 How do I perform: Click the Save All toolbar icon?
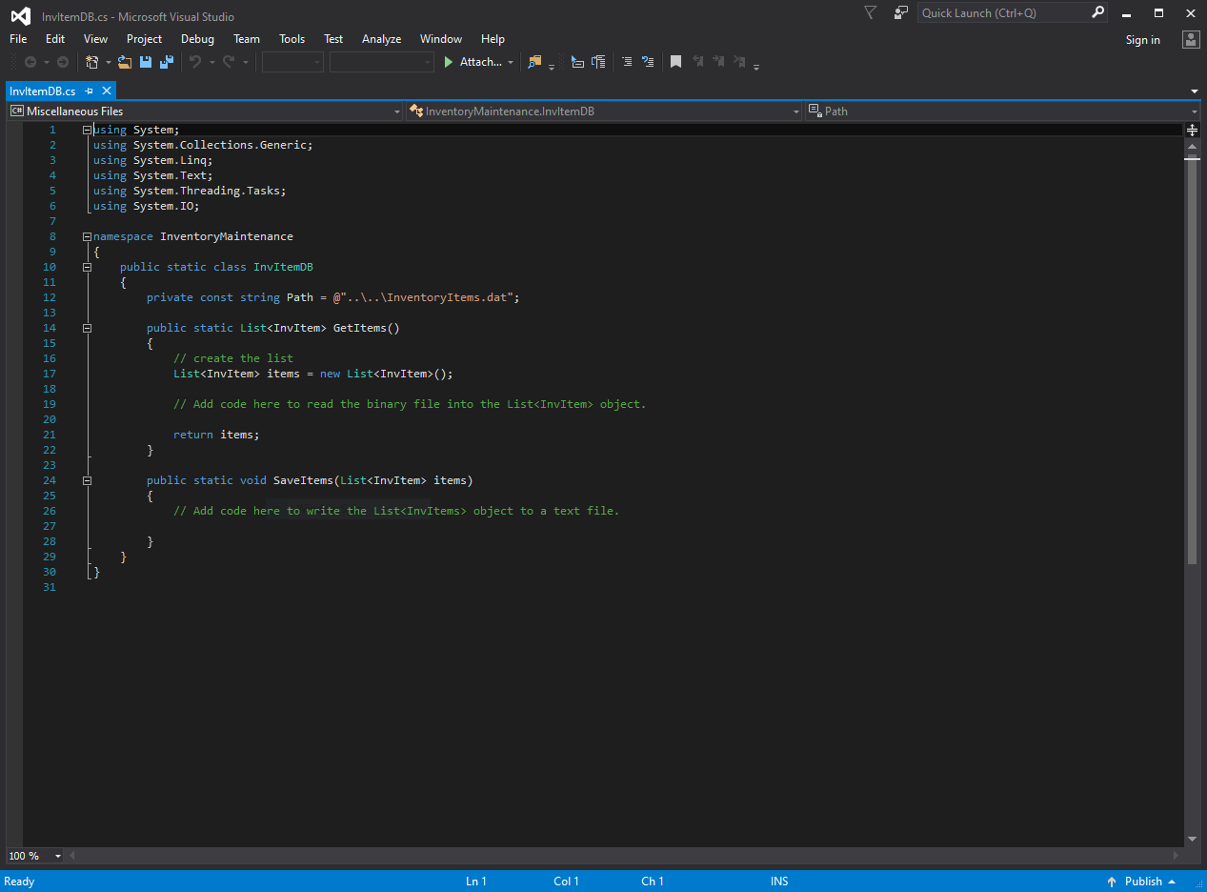point(165,62)
